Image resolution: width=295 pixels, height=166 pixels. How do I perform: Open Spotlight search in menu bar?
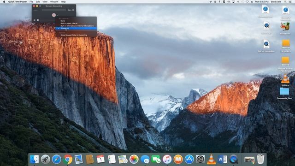click(285, 2)
